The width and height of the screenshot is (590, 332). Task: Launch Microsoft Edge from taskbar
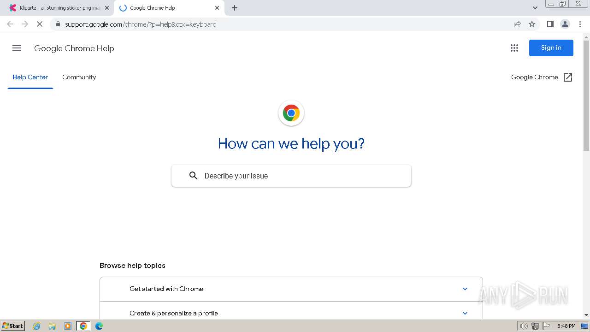click(99, 326)
